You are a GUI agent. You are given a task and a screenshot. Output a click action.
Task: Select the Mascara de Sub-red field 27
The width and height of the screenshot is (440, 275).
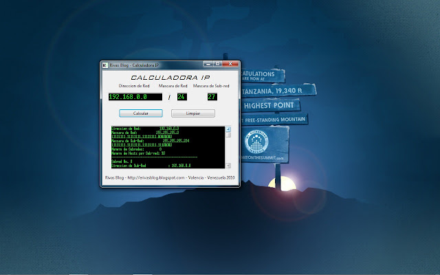[x=212, y=97]
